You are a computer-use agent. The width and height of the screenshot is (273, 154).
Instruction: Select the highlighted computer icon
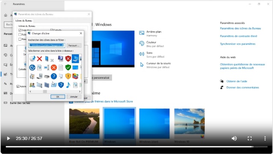pyautogui.click(x=75, y=59)
